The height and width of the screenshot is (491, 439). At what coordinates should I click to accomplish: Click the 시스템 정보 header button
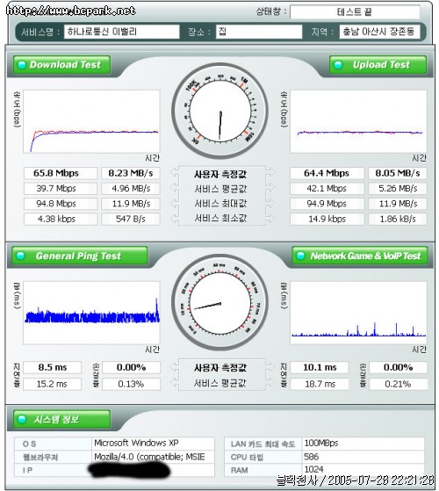click(x=61, y=419)
